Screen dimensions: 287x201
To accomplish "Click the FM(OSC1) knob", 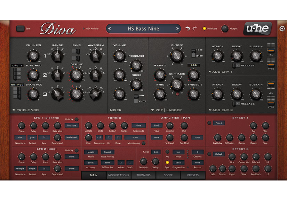I will 194,94.
